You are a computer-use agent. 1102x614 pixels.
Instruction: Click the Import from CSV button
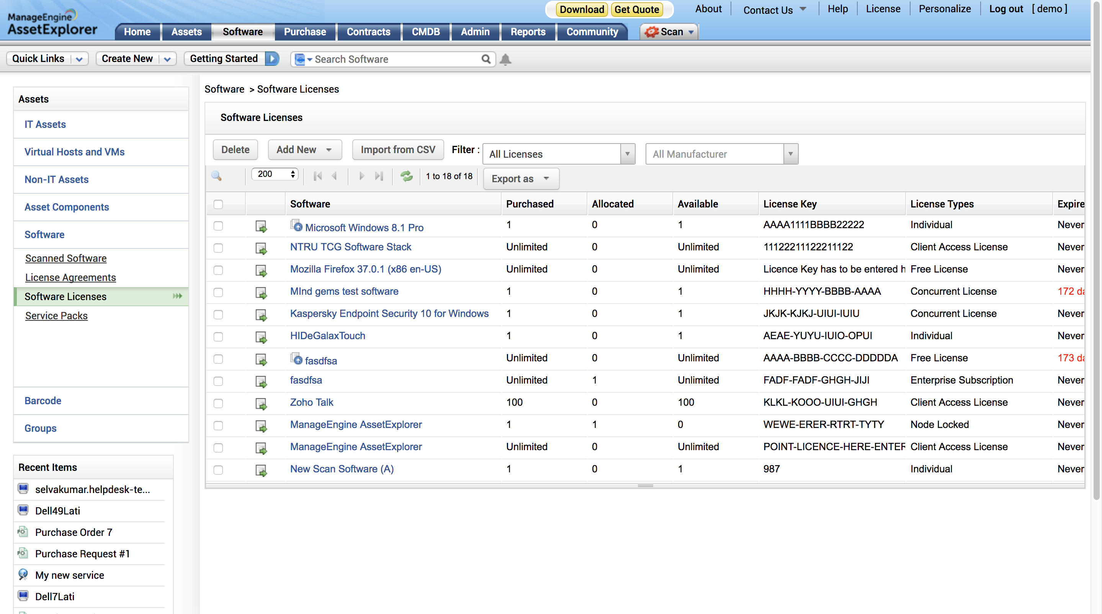(x=397, y=150)
